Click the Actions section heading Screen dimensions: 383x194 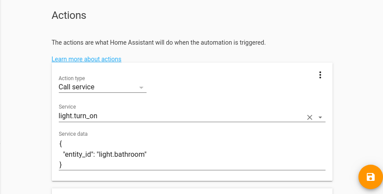pyautogui.click(x=69, y=15)
